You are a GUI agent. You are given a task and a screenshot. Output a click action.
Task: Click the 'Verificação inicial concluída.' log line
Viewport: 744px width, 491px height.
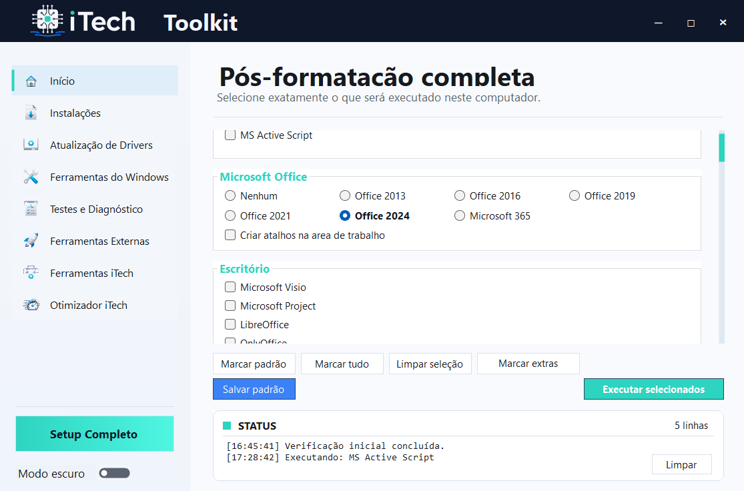pyautogui.click(x=335, y=446)
